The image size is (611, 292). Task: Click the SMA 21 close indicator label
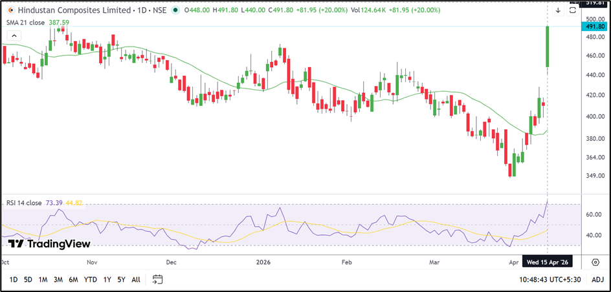click(26, 22)
